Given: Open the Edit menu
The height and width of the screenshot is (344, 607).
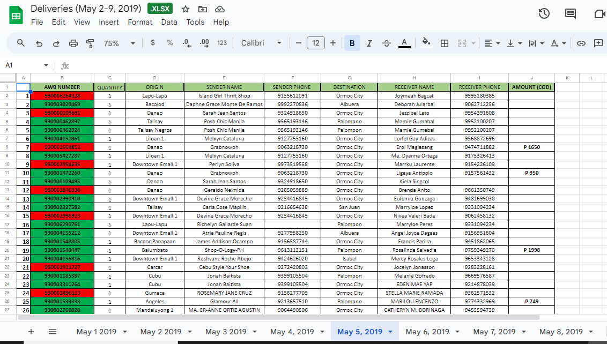Looking at the screenshot, I should point(58,22).
